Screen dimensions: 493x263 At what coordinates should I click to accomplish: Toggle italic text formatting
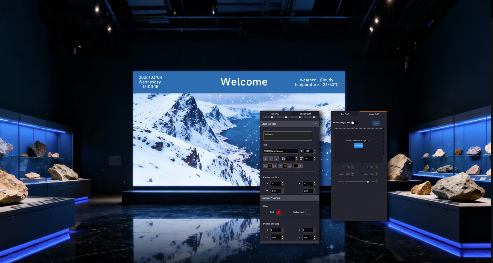click(x=271, y=159)
